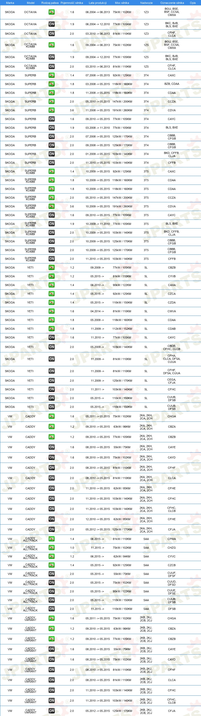Click petrol icon in Caddy Alltrack CZCB row
The image size is (201, 716).
point(51,565)
